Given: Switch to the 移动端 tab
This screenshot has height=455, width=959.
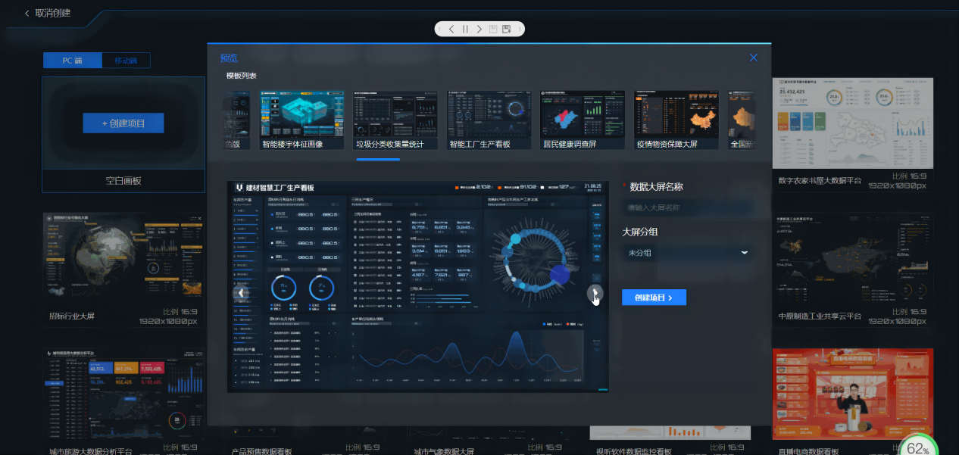Looking at the screenshot, I should [126, 61].
